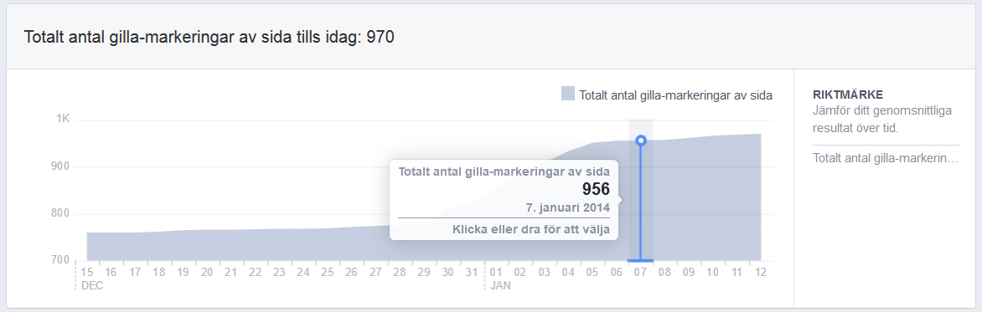This screenshot has width=982, height=312.
Task: Click date 20 on the timeline axis
Action: 207,273
